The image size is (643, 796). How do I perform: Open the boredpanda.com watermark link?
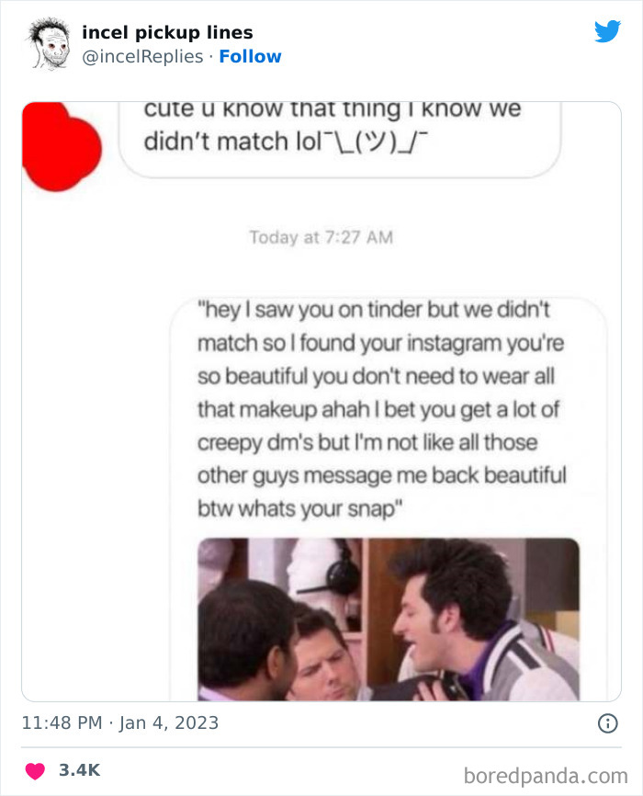pyautogui.click(x=546, y=776)
